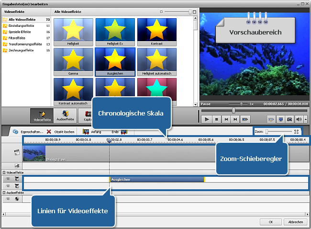Screen dimensions: 311x229
Task: Choose the Gamma effect thumbnail
Action: pyautogui.click(x=73, y=62)
